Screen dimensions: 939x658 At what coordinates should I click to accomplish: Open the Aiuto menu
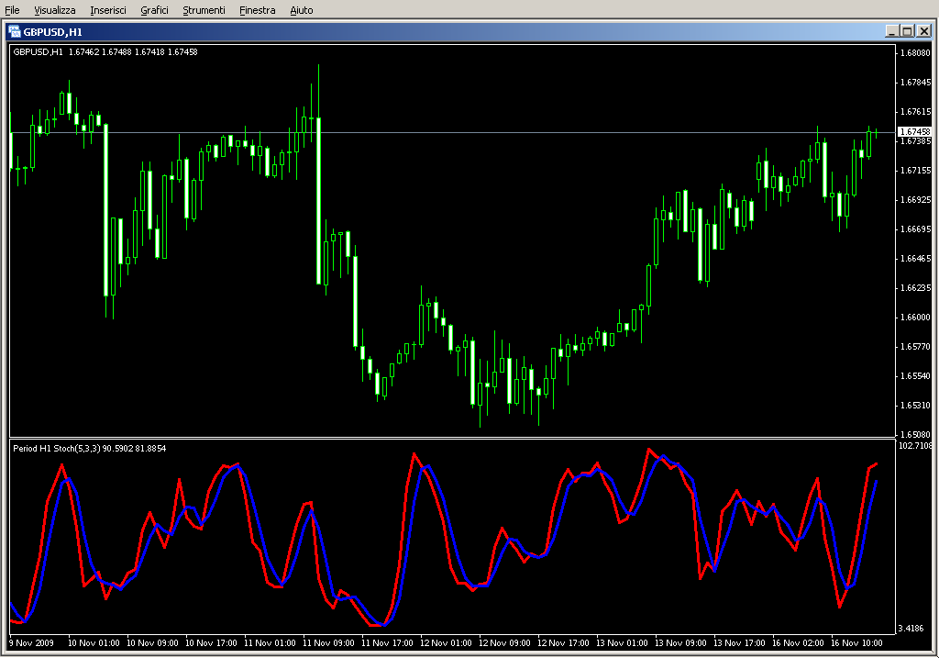(301, 10)
